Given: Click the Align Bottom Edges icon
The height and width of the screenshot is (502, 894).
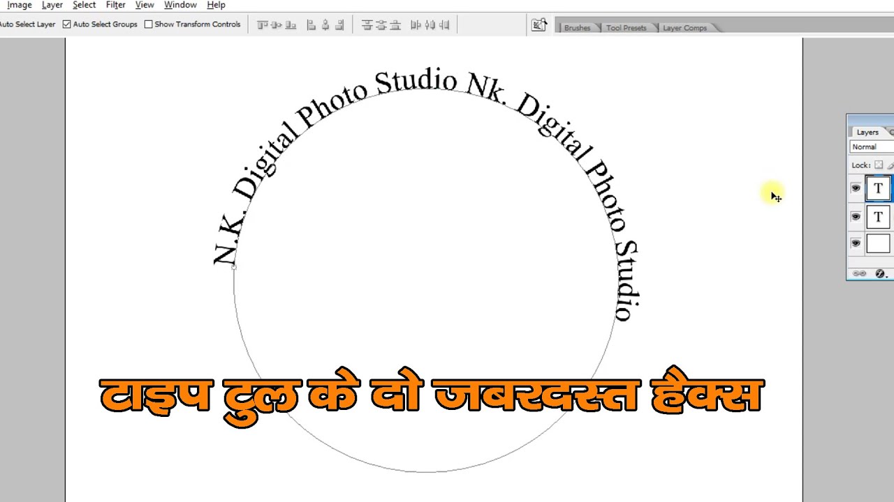Looking at the screenshot, I should tap(291, 25).
